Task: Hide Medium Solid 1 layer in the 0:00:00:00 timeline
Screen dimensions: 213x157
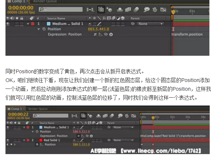Action: pos(8,24)
